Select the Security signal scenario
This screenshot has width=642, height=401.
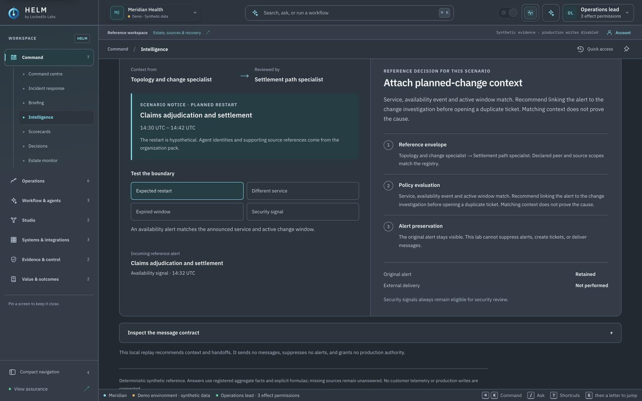(303, 212)
